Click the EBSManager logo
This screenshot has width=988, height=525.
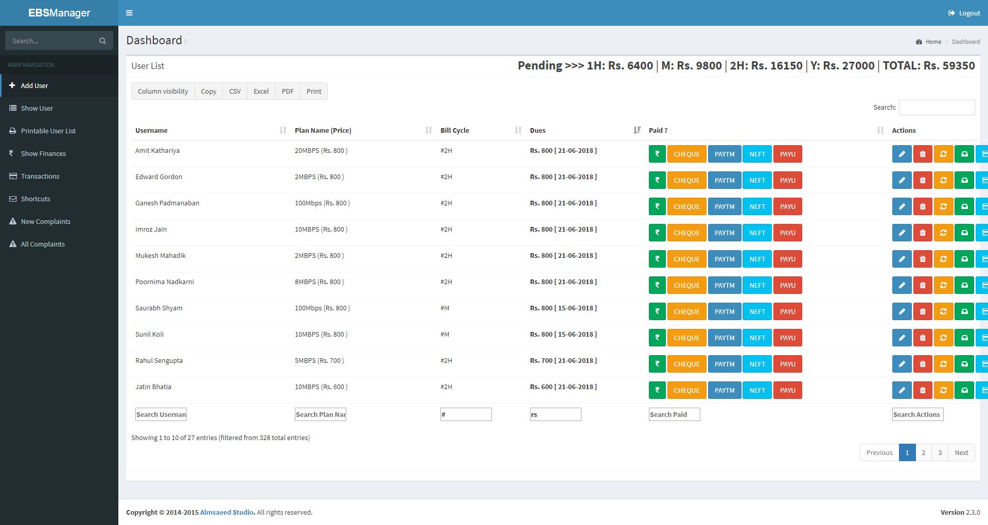coord(59,13)
